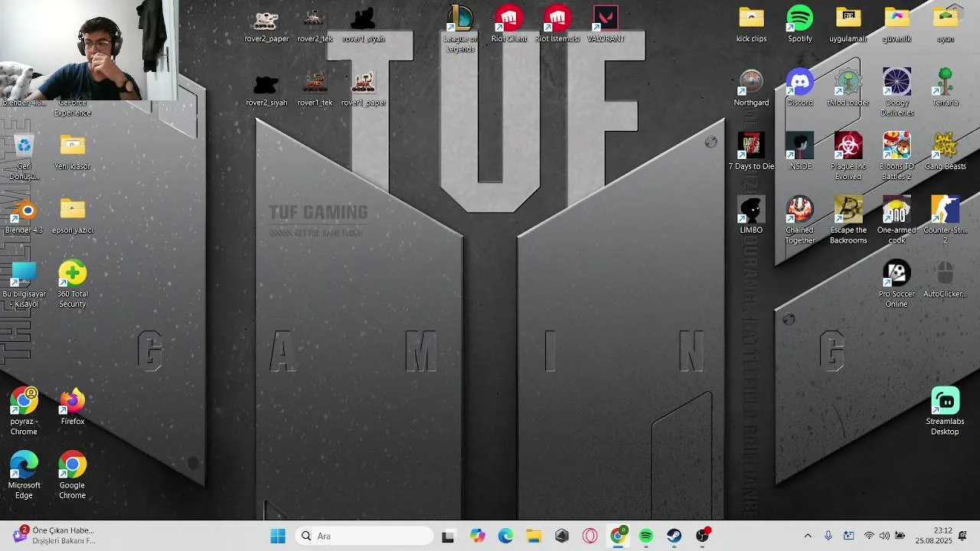Screen dimensions: 980x551
Task: Switch to OBS Studio in the taskbar
Action: pyautogui.click(x=702, y=536)
